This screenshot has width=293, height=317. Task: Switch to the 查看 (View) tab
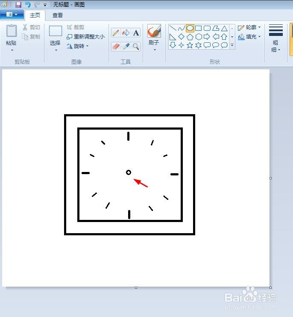coord(58,15)
